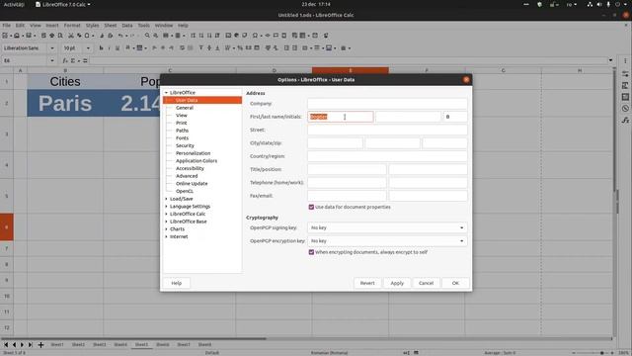Select 'Security' in the options tree
Viewport: 632px width, 356px height.
tap(185, 145)
